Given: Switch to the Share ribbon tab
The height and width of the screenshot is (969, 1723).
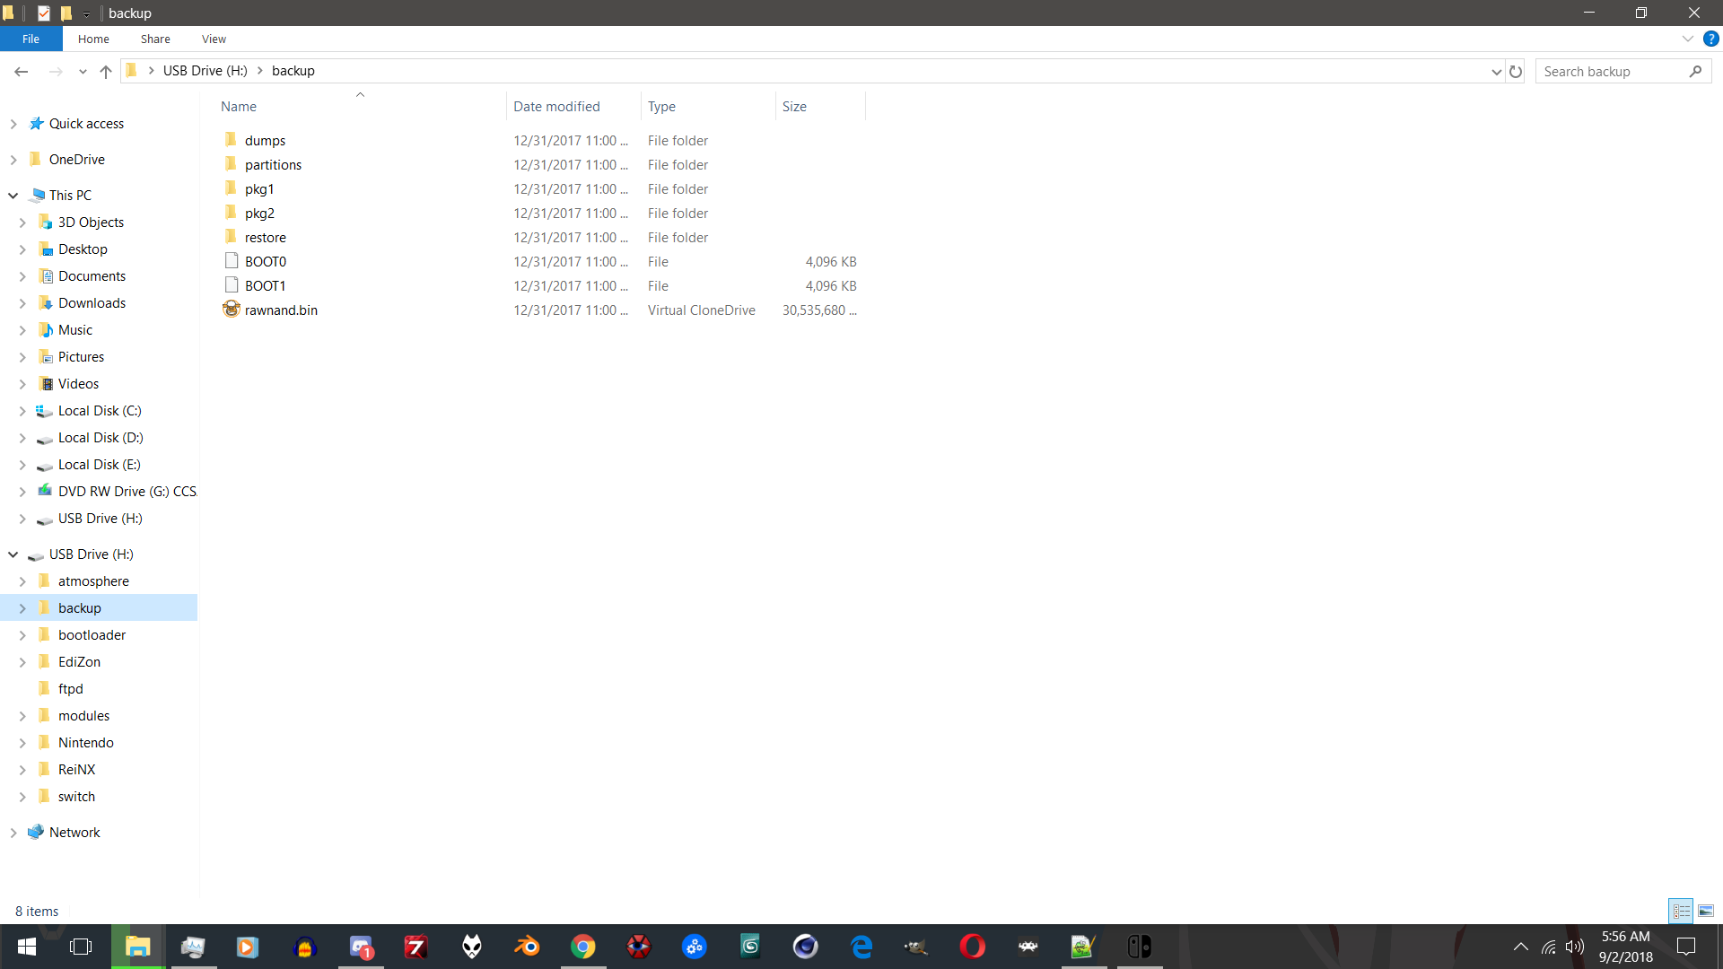Looking at the screenshot, I should [x=155, y=39].
